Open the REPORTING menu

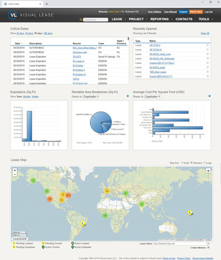tap(160, 19)
